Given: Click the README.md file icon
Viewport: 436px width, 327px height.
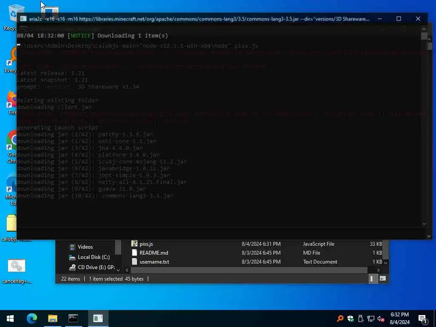Looking at the screenshot, I should click(x=134, y=252).
